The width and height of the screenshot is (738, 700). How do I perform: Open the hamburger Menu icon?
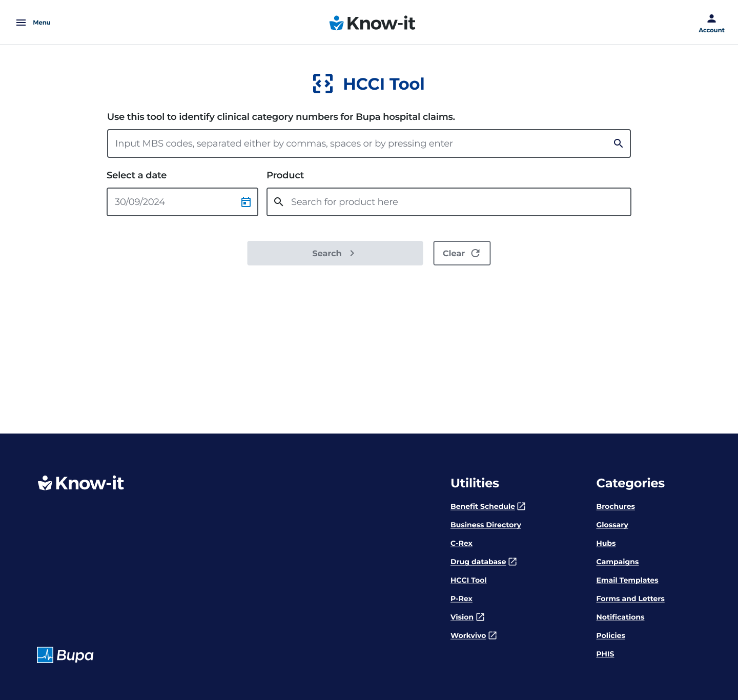coord(21,23)
